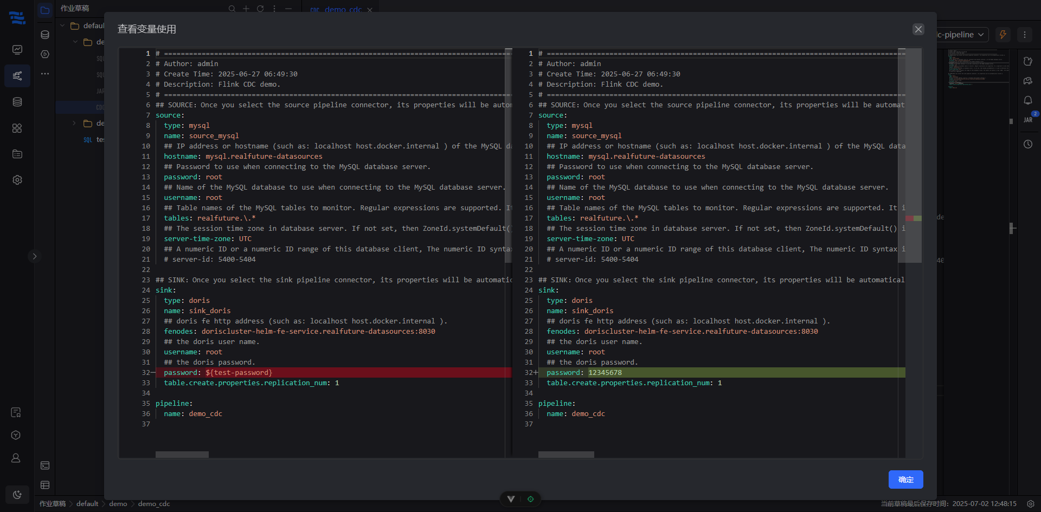The image size is (1041, 512).
Task: Open vertical more menu in 作业草稿 panel
Action: pos(274,9)
